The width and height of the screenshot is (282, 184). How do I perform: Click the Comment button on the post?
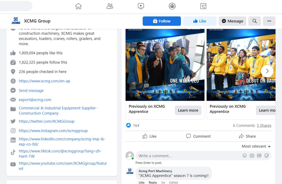point(198,136)
